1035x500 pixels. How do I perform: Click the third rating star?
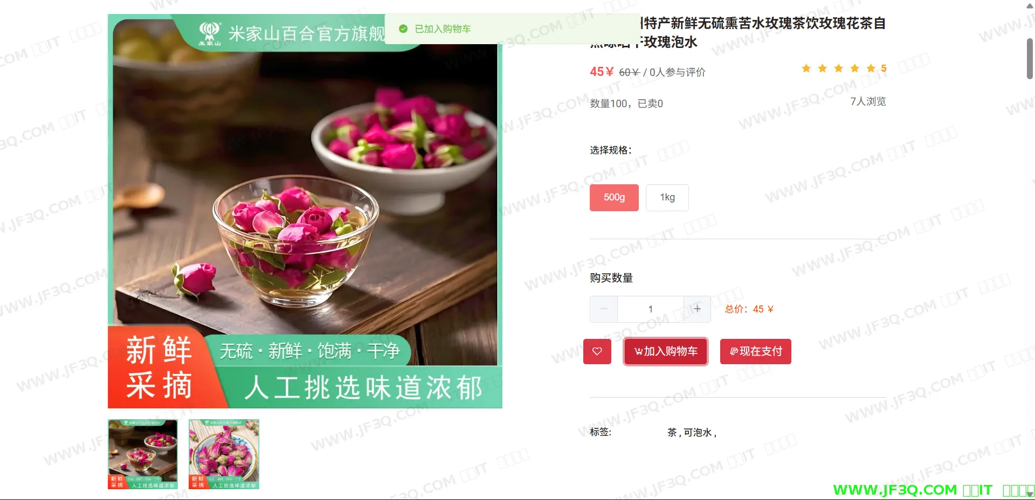click(839, 68)
